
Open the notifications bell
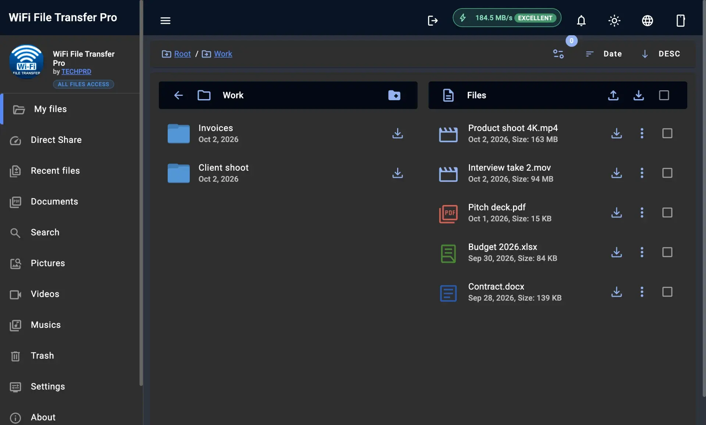click(581, 21)
